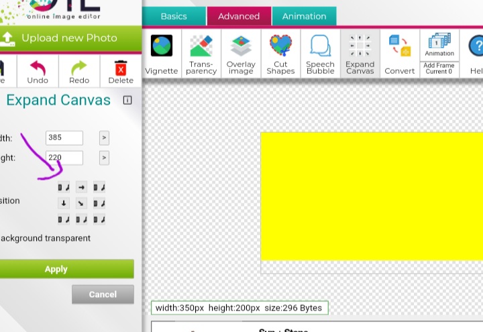Click the Cancel button
The height and width of the screenshot is (332, 483).
pos(103,294)
